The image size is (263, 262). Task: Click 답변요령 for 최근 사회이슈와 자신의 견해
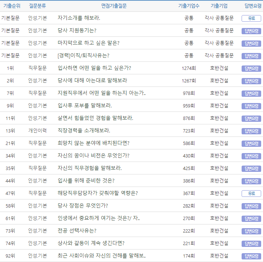point(251,256)
